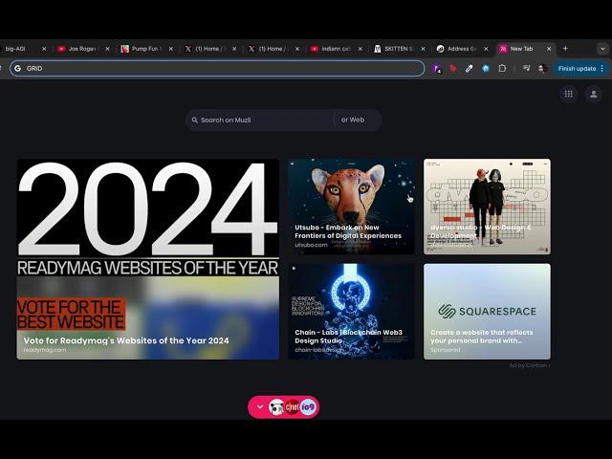This screenshot has height=459, width=612.
Task: Open the chain-labs.design source link
Action: pyautogui.click(x=319, y=350)
